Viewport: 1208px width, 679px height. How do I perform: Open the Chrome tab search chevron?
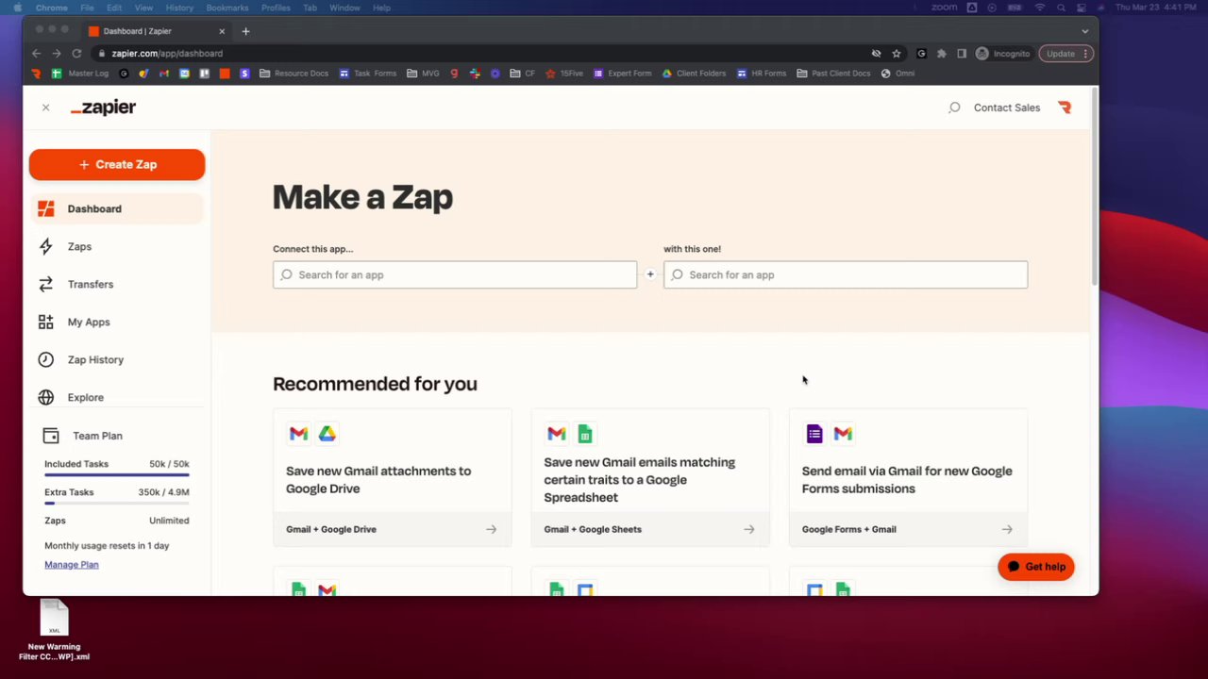(x=1084, y=31)
